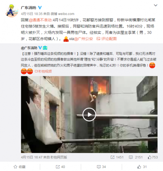163x171 pixels.
Task: Open the 秒拍视频 video link
Action: pos(43,71)
